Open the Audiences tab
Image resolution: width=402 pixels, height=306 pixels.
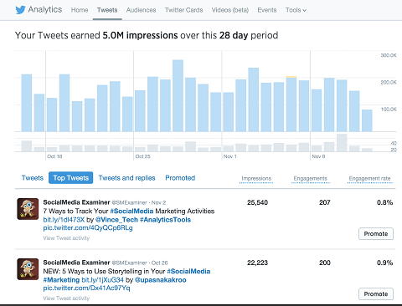pos(141,10)
